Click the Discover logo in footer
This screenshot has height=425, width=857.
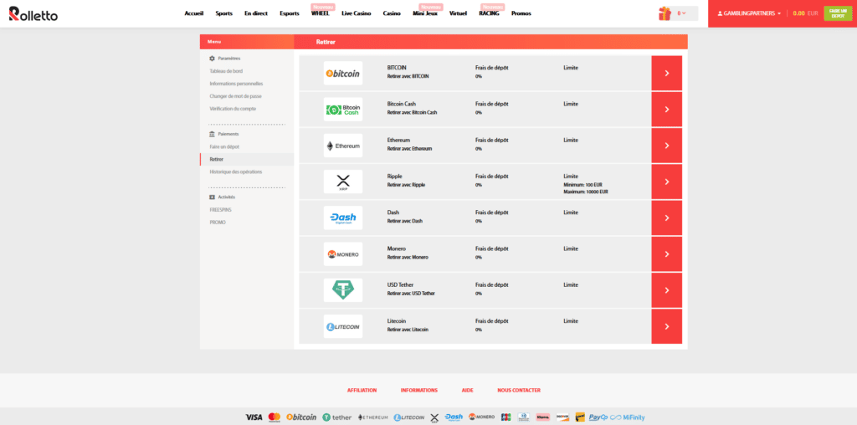[x=562, y=417]
